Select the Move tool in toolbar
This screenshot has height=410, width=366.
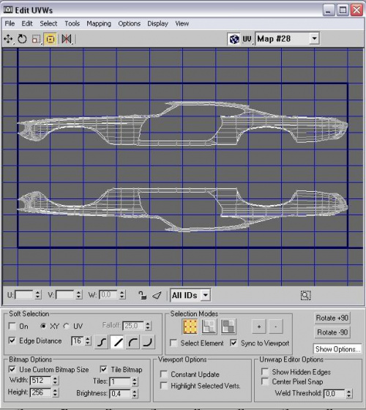coord(8,40)
